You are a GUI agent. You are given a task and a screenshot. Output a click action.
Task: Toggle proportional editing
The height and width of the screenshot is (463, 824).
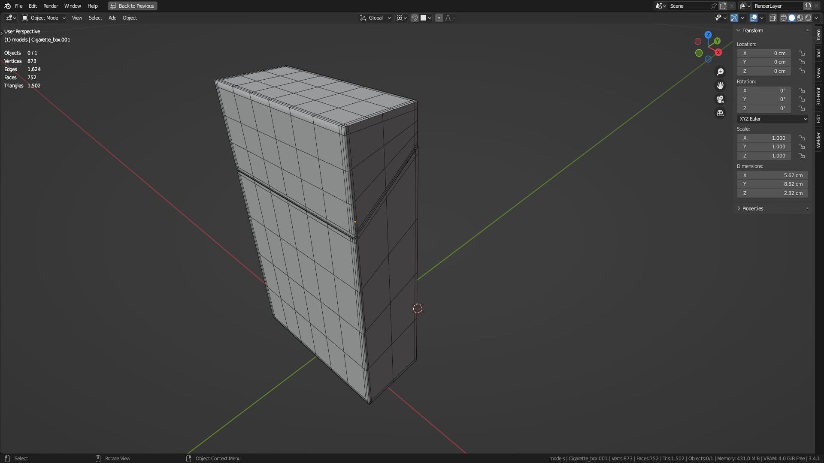(439, 18)
